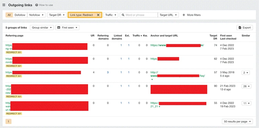Click linked domains value in 4 Dec 2022 7 Feb 2023 DR 74 row

[x=121, y=45]
